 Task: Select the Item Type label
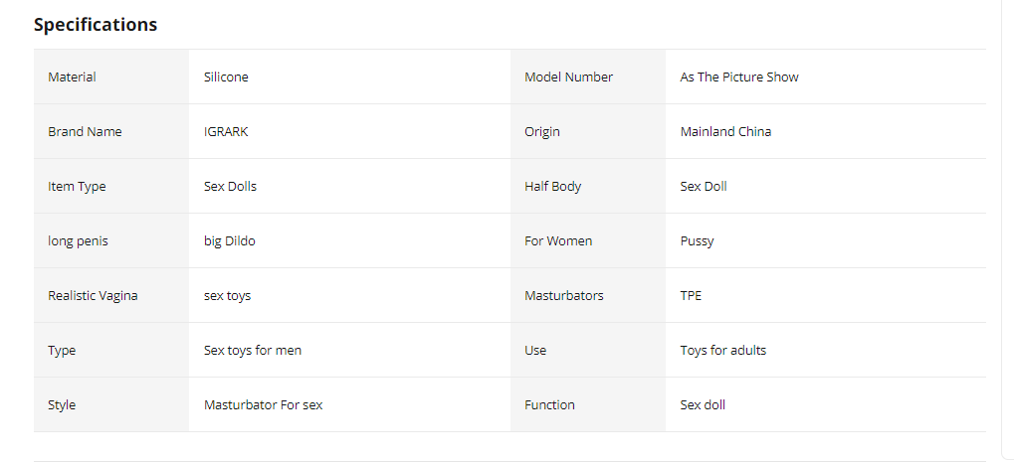tap(77, 187)
